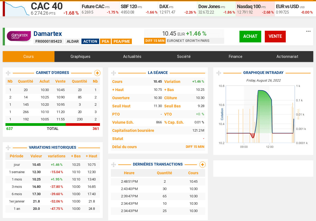Click the red VENTE button
The image size is (316, 221).
(275, 36)
